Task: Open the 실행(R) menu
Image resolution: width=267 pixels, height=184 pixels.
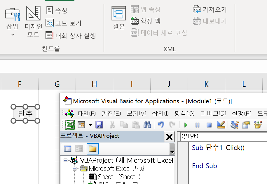Action: coord(241,113)
